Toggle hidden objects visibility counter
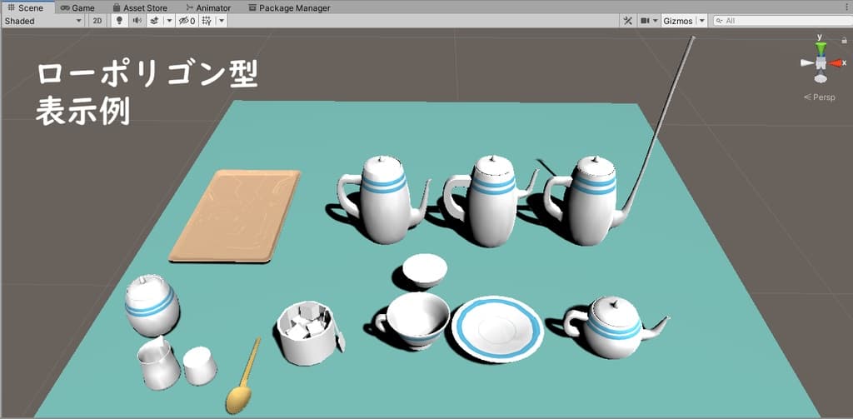Image resolution: width=853 pixels, height=419 pixels. (187, 21)
